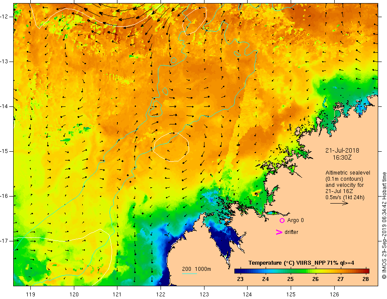Click the 'Argo 0' legend label
Image resolution: width=387 pixels, height=299 pixels.
296,220
